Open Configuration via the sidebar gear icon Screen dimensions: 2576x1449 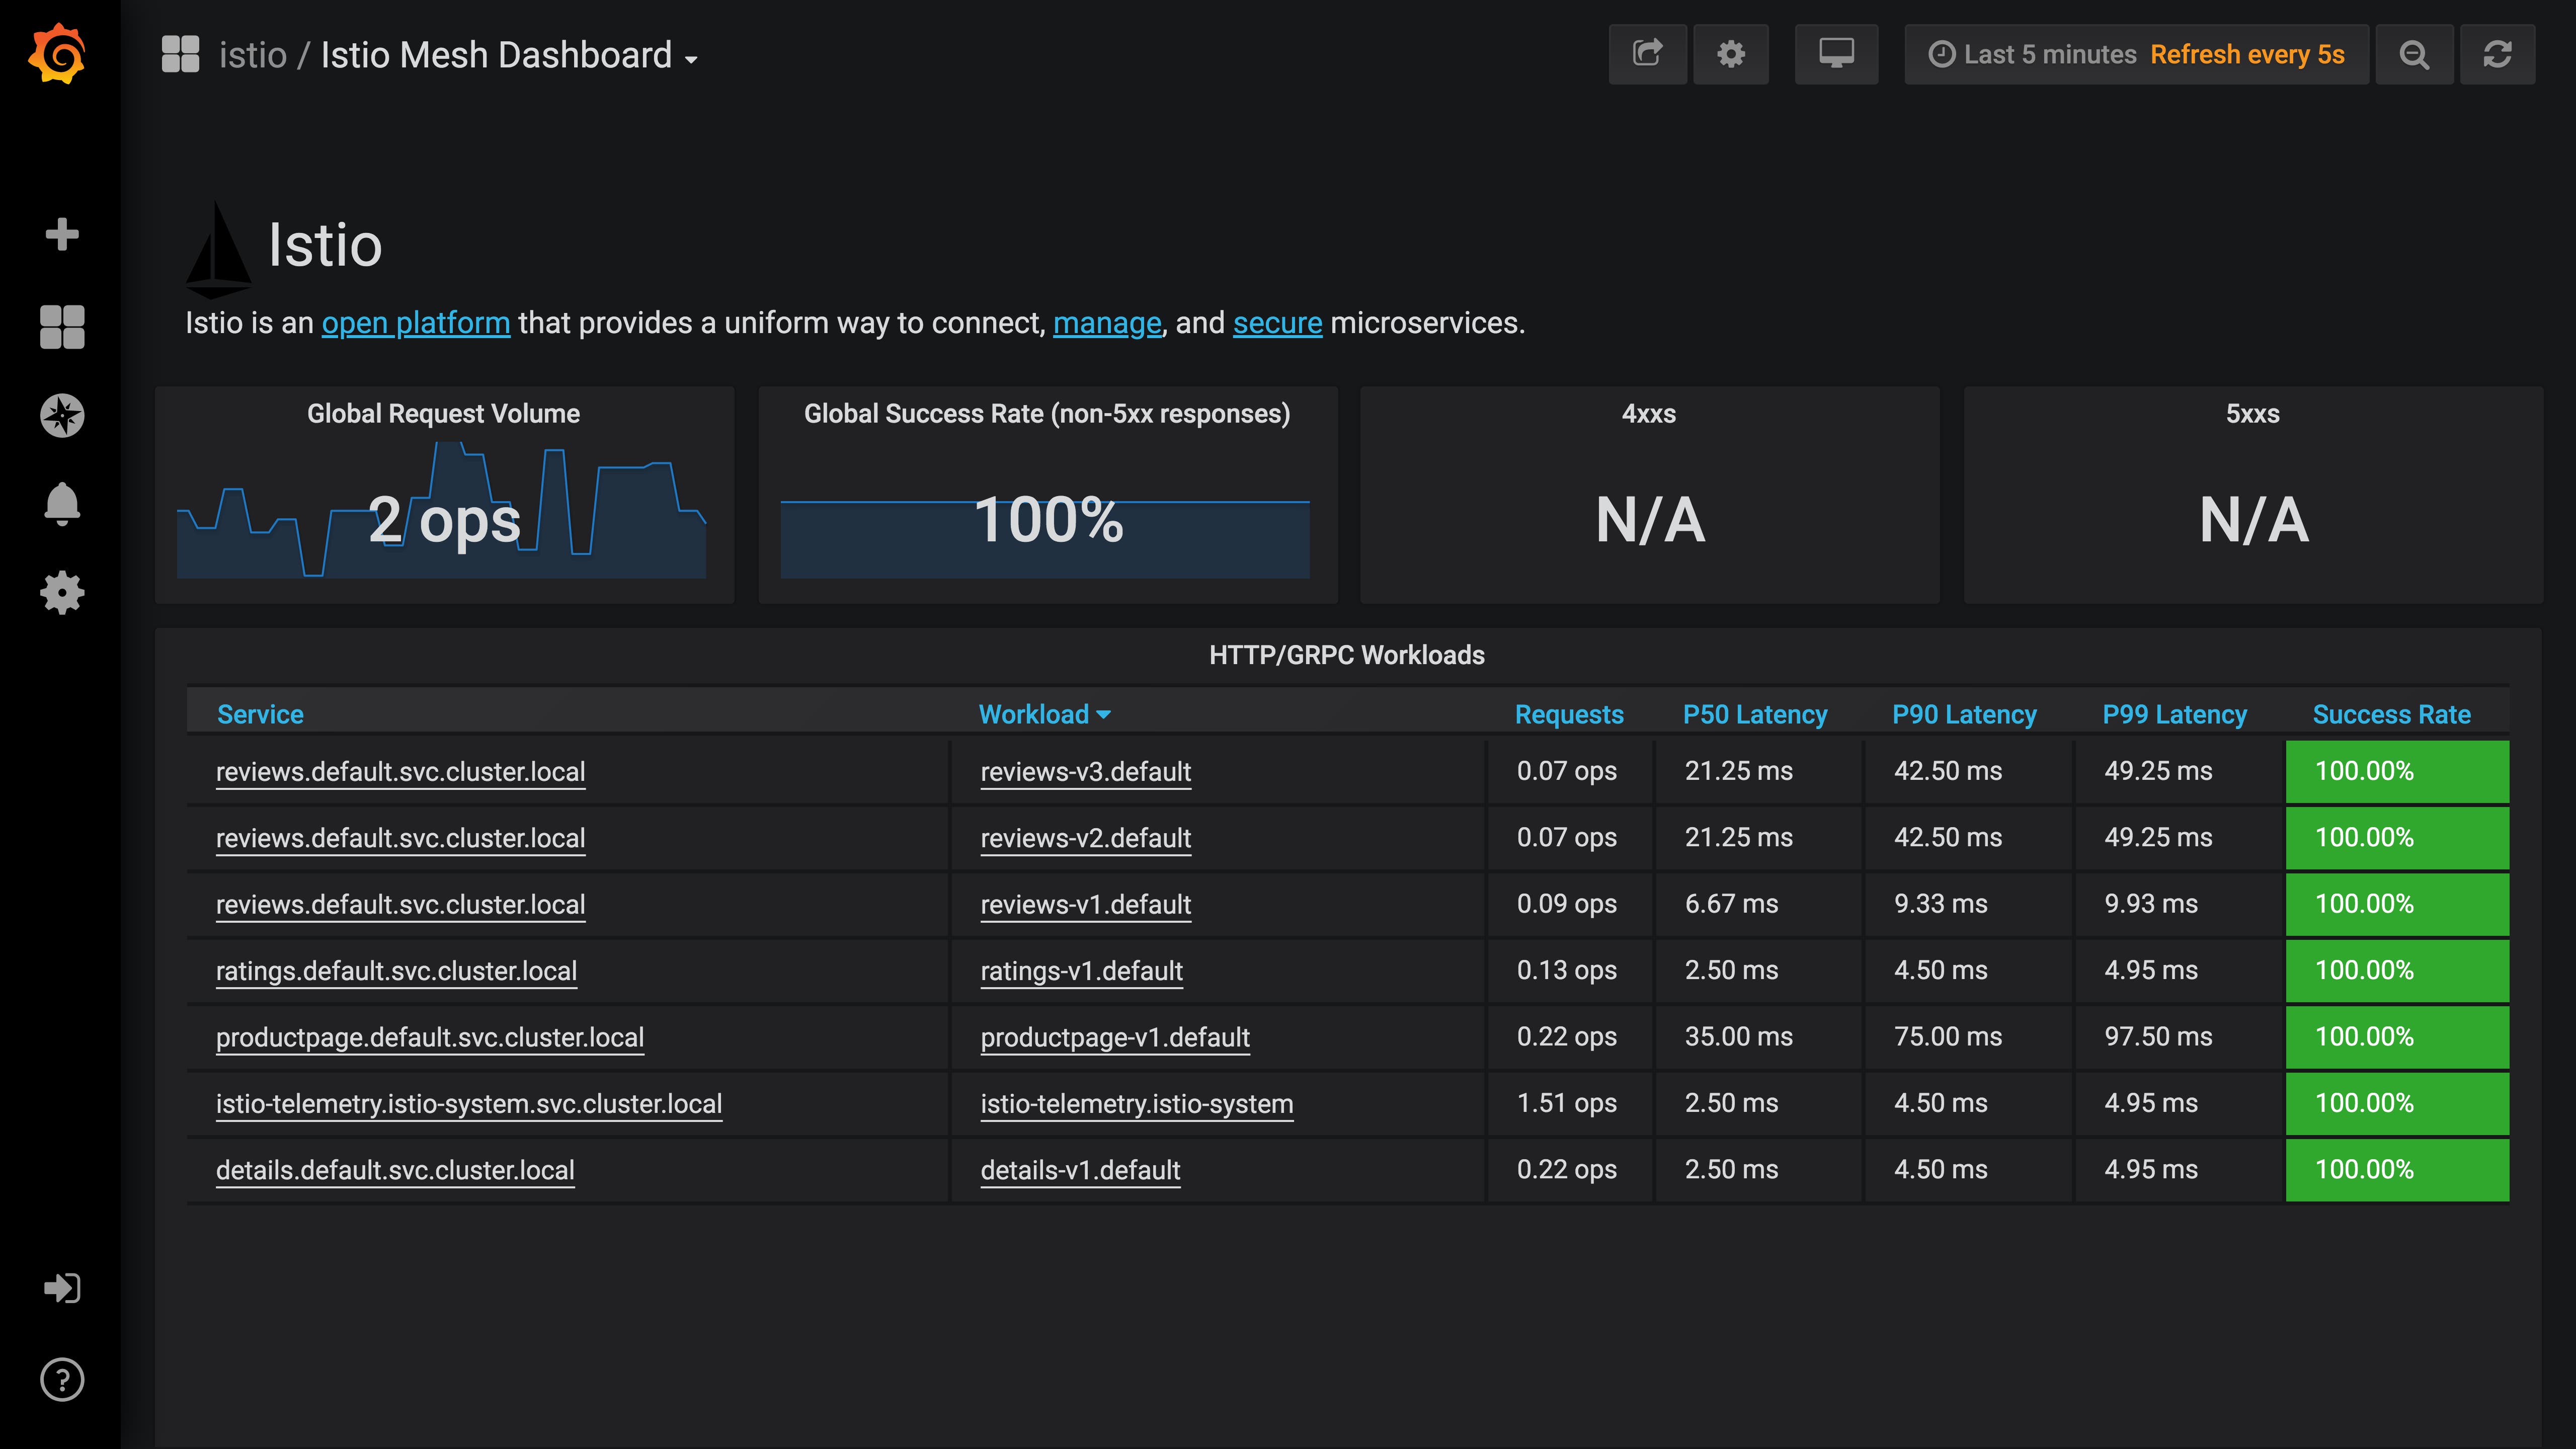[63, 592]
